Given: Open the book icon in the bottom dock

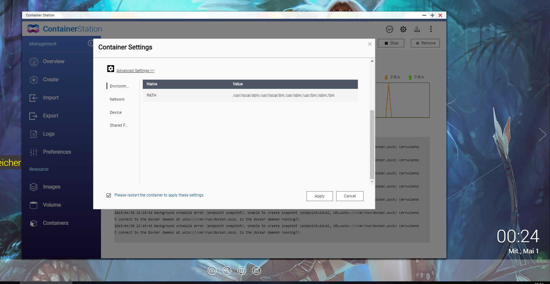Looking at the screenshot, I should (241, 271).
